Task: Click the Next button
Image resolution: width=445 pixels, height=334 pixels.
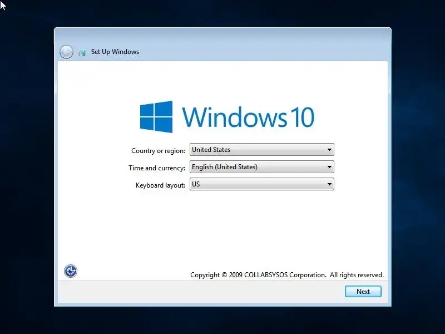Action: click(363, 291)
